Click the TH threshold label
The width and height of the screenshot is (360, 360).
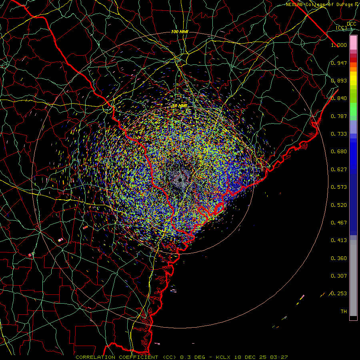(344, 312)
